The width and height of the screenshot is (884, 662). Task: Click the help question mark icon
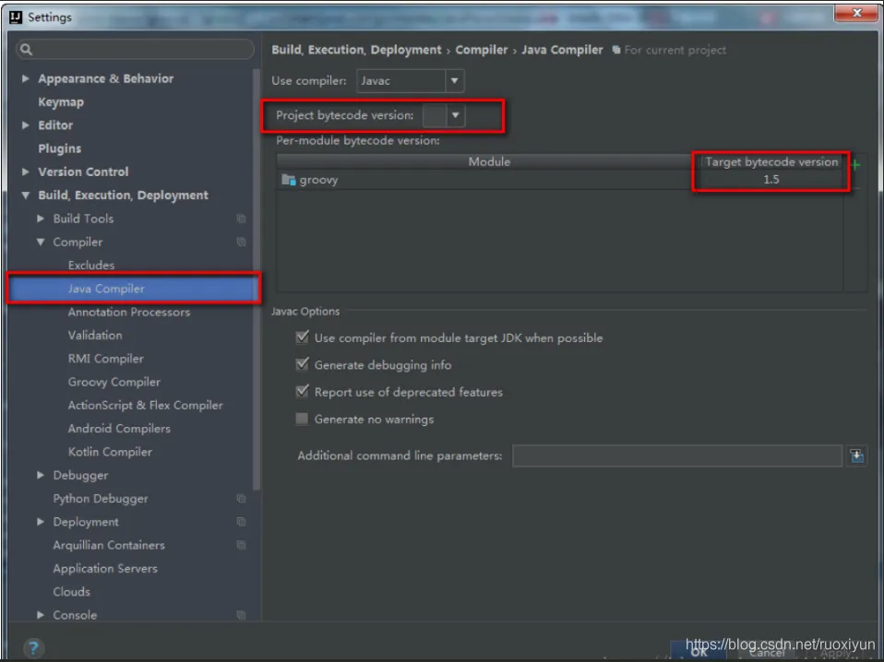[33, 647]
